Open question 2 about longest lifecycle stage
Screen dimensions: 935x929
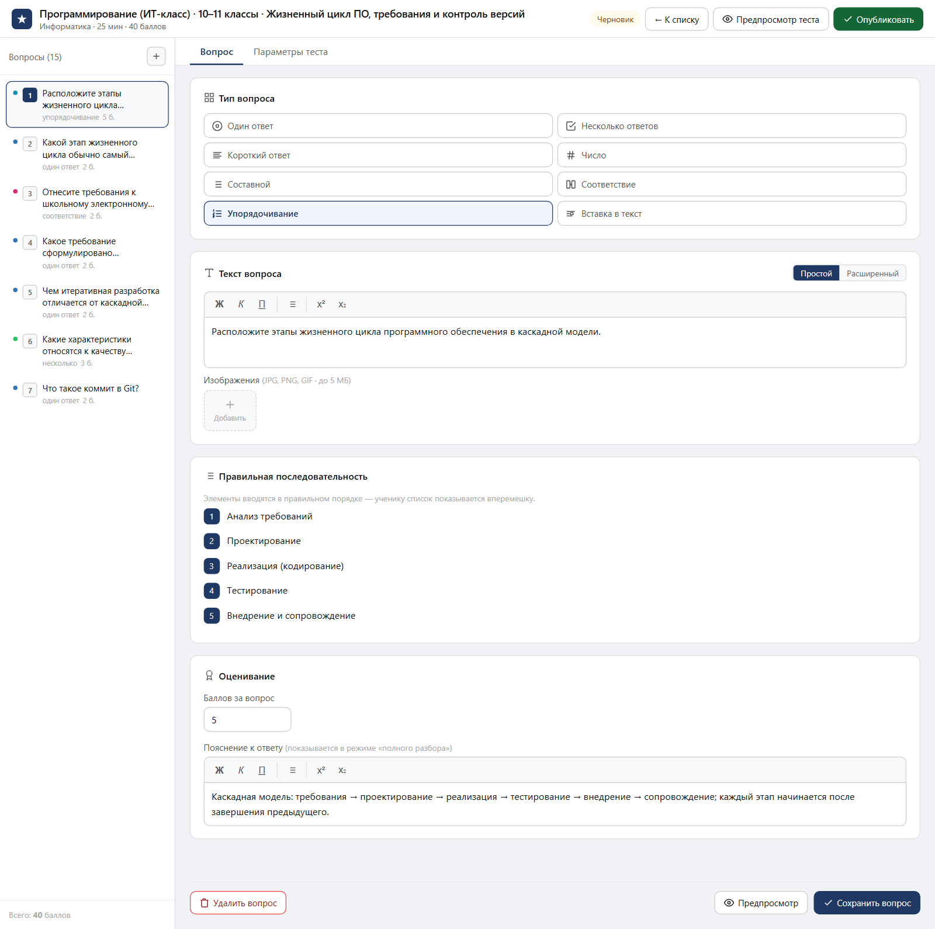tap(87, 154)
